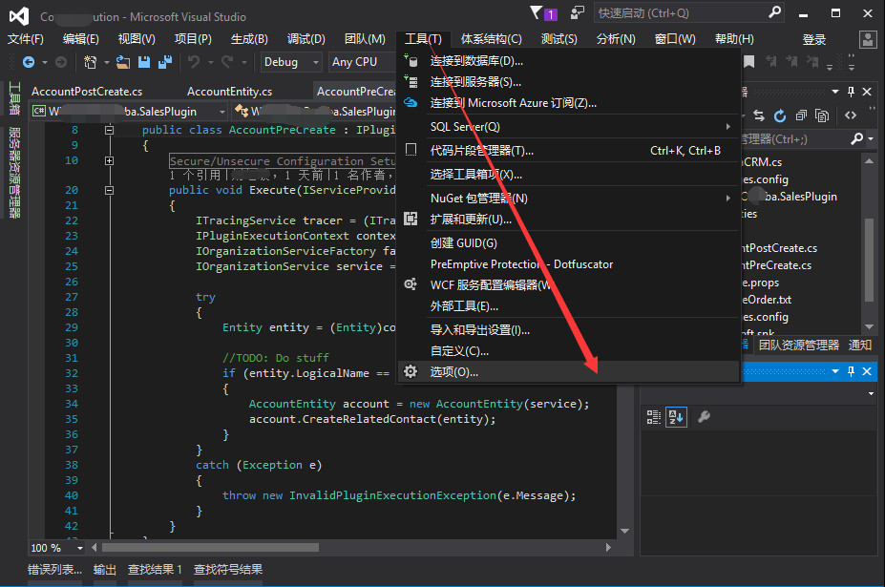The width and height of the screenshot is (885, 587).
Task: Click the bookmark toolbar icon
Action: click(749, 61)
